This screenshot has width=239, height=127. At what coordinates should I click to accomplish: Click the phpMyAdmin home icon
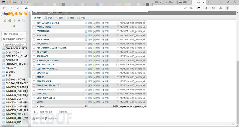pyautogui.click(x=5, y=20)
